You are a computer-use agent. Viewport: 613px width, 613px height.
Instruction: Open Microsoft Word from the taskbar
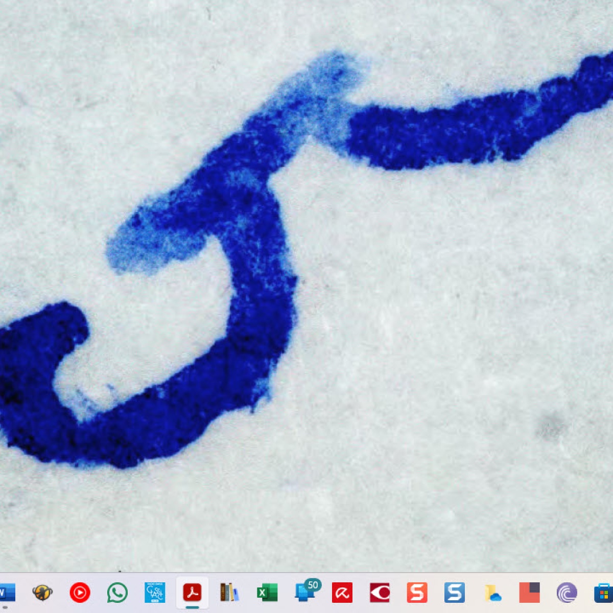(x=6, y=593)
